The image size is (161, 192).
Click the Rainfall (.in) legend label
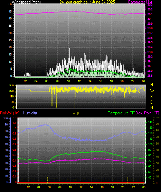pyautogui.click(x=10, y=113)
